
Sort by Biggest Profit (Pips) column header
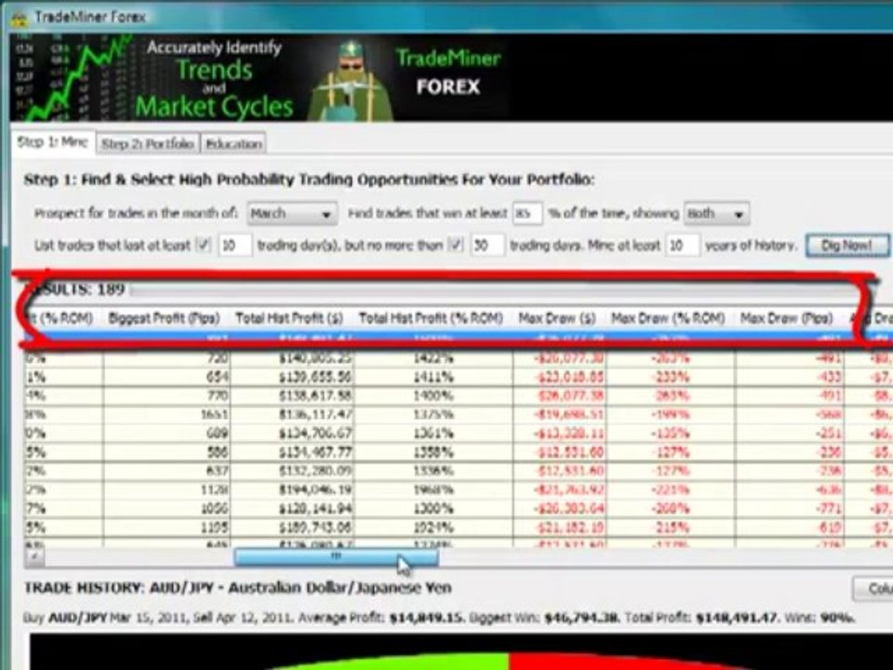point(164,318)
